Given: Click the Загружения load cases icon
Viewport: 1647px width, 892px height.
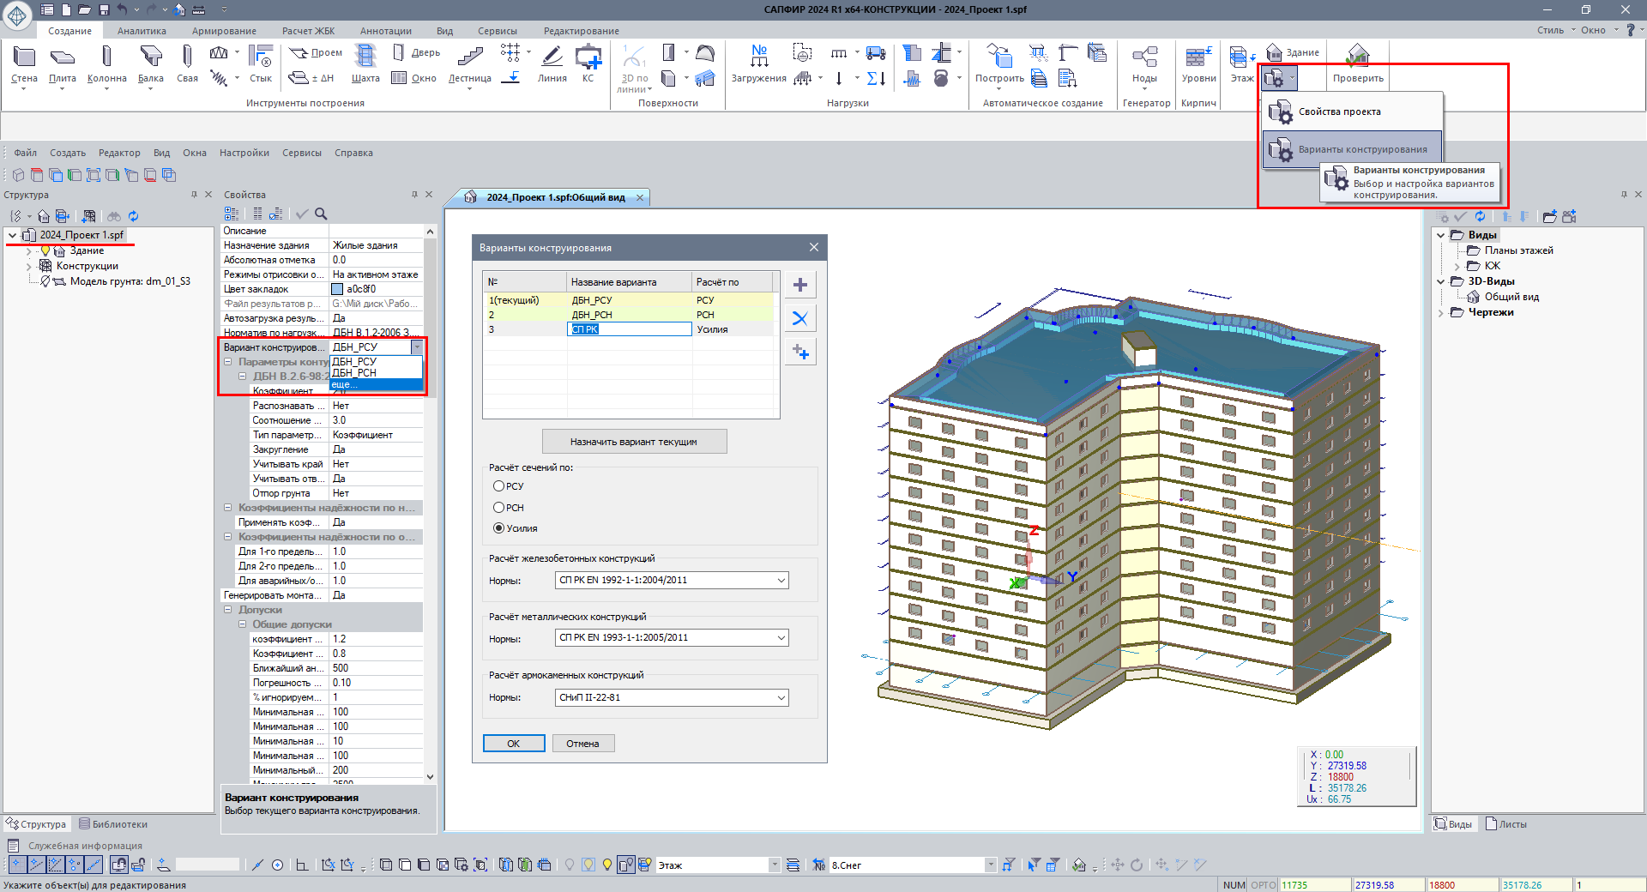Looking at the screenshot, I should 758,63.
